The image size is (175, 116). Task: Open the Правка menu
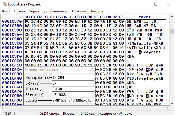tap(19, 11)
